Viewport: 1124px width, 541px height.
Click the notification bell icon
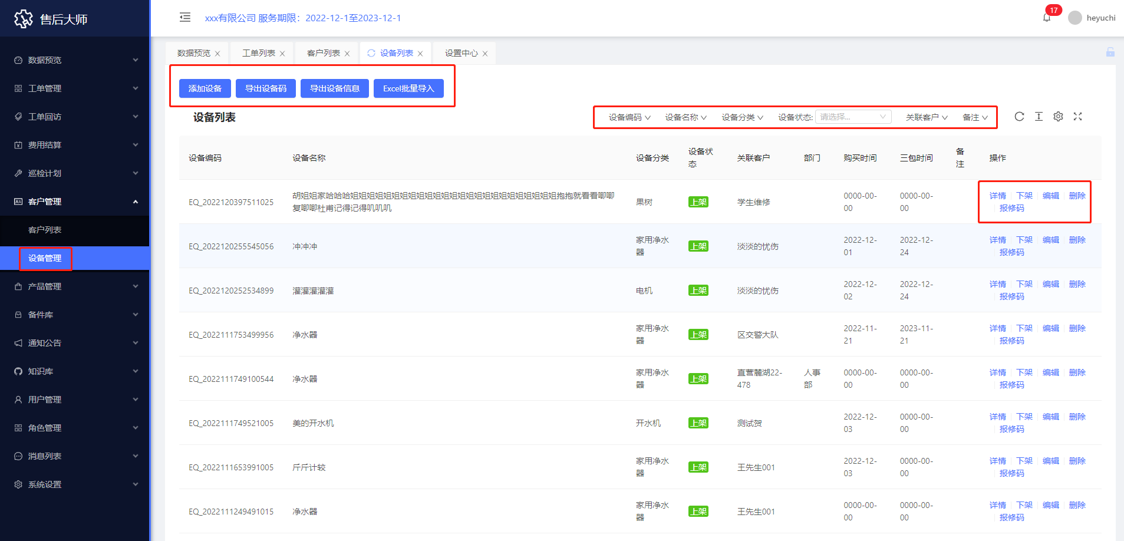1047,18
